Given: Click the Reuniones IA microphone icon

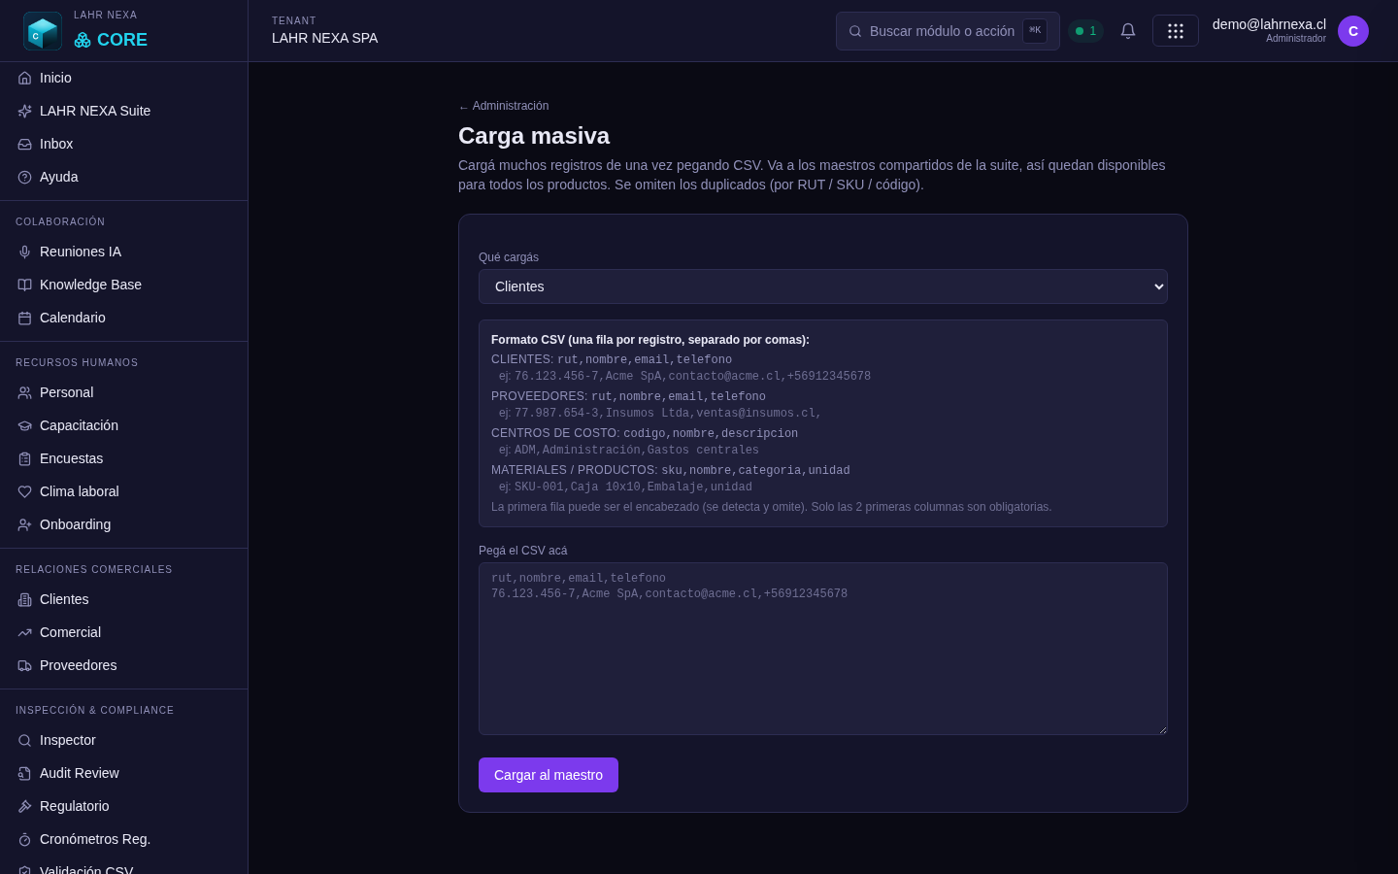Looking at the screenshot, I should click(x=25, y=252).
